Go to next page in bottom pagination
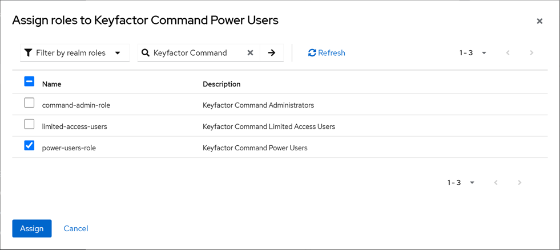The width and height of the screenshot is (560, 250). point(519,183)
